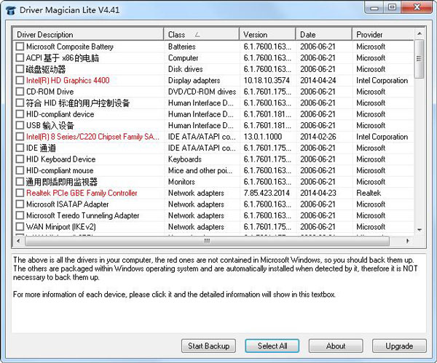
Task: Click version 10.18.10.3574 cell
Action: coord(267,80)
